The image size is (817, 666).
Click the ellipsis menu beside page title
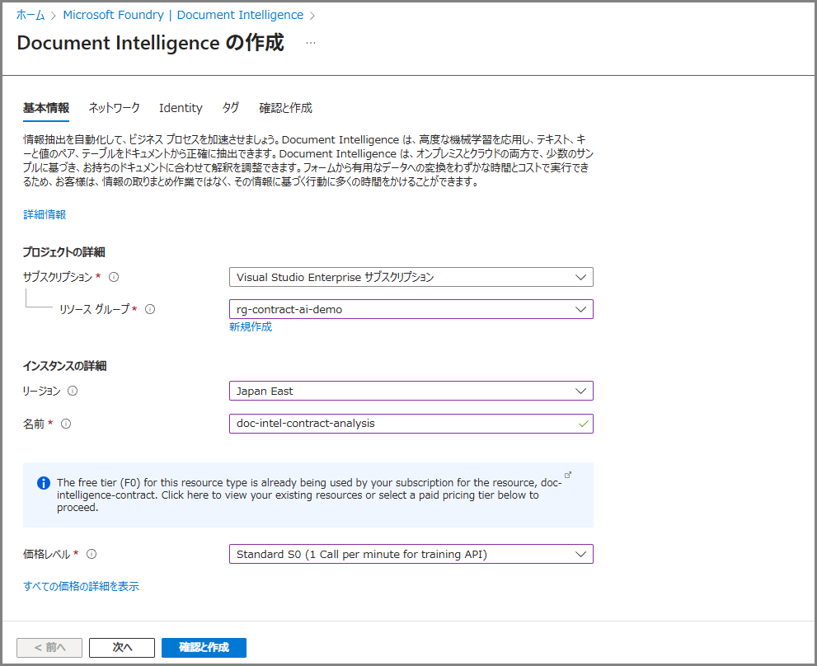point(311,43)
